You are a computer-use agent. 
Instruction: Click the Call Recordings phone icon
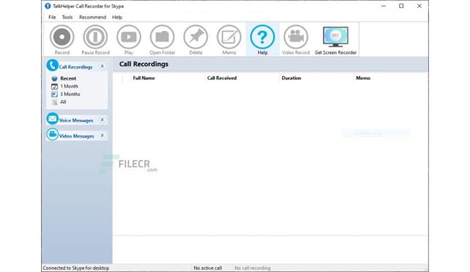[x=52, y=65]
